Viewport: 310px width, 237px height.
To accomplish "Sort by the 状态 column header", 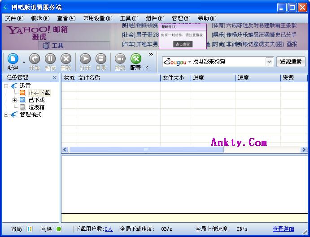I will 69,78.
